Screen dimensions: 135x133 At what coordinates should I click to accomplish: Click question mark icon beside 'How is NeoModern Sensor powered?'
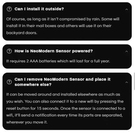9,51
